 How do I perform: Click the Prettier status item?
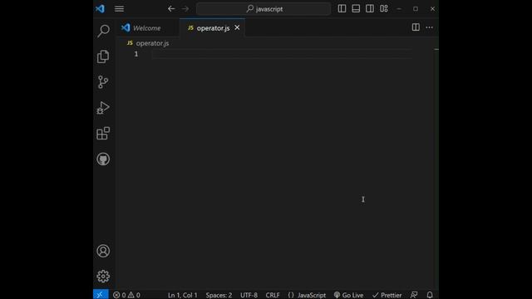tap(387, 295)
